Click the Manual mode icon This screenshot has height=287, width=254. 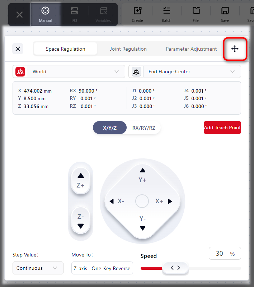coord(45,11)
